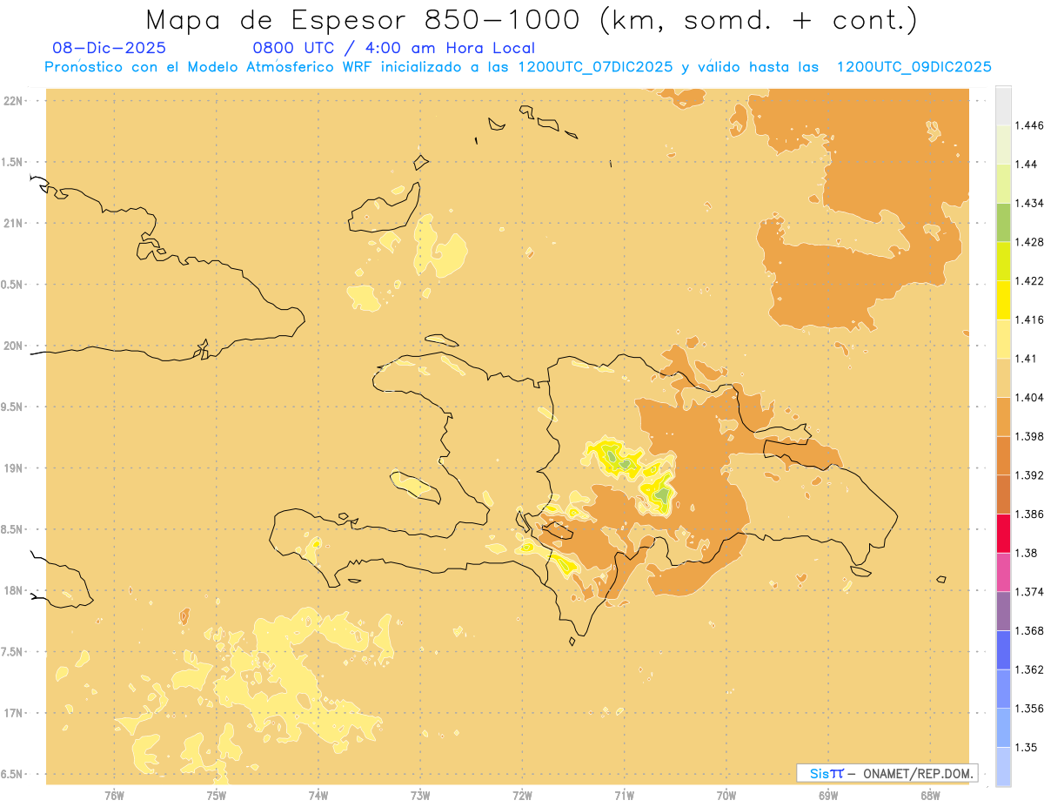
Task: Click the legend value '1.398'
Action: click(1029, 436)
